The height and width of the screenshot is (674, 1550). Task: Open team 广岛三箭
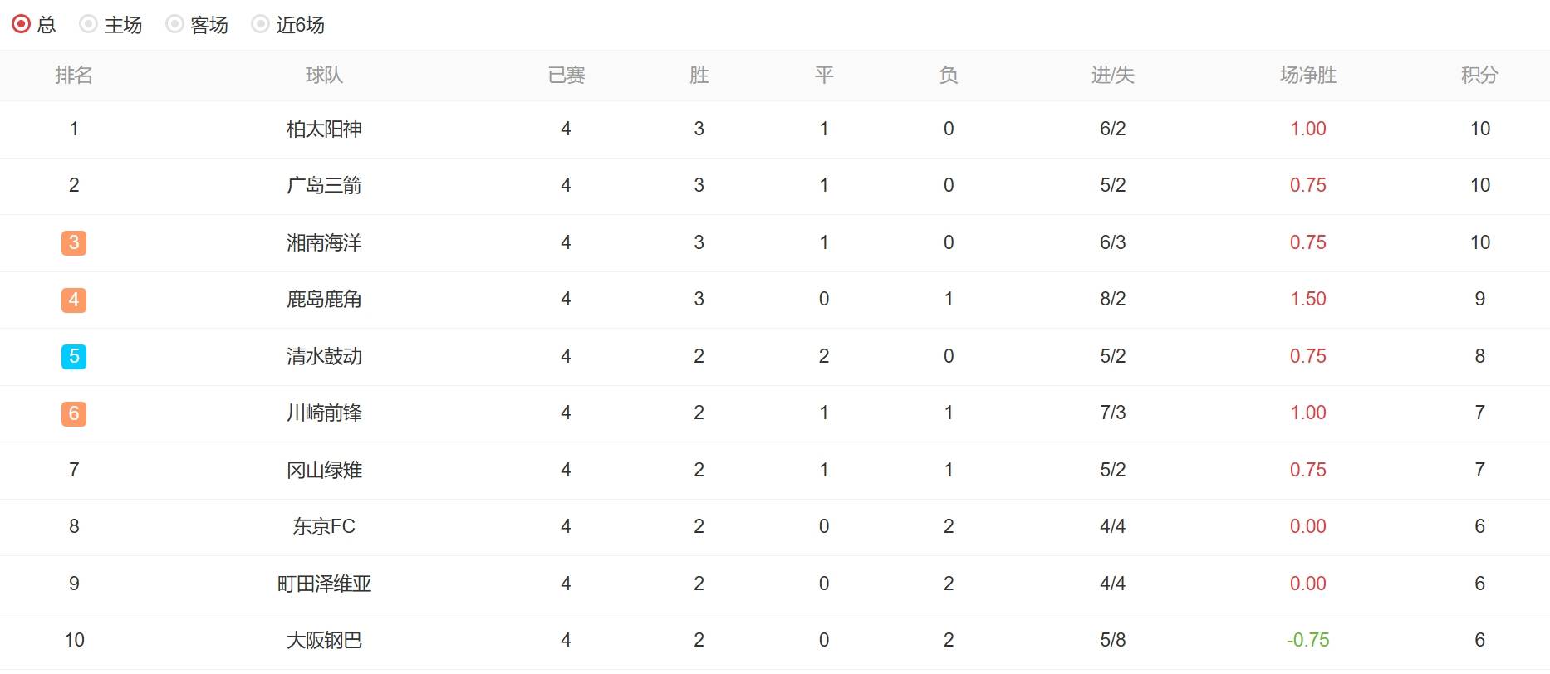pyautogui.click(x=324, y=185)
